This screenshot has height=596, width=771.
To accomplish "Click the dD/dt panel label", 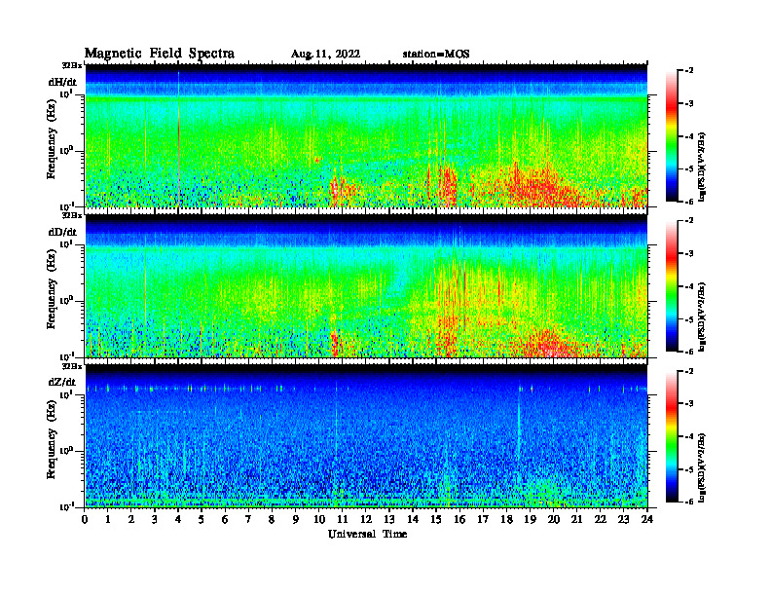I will [x=62, y=232].
